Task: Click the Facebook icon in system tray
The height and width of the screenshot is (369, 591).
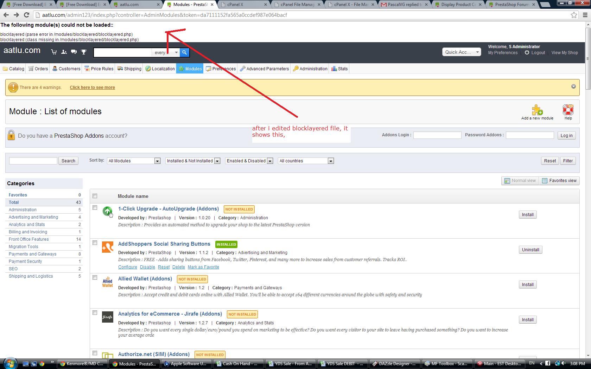Action: tap(548, 363)
